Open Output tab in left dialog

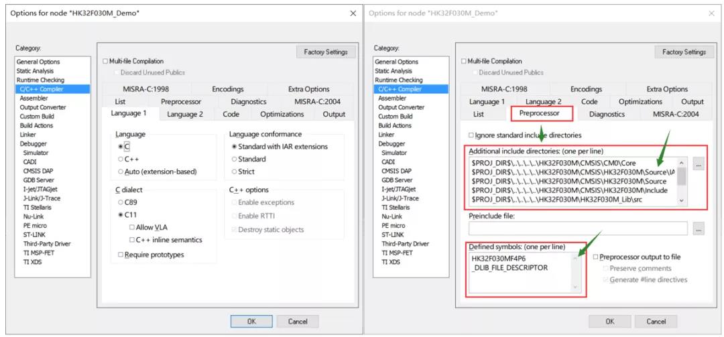pos(334,114)
